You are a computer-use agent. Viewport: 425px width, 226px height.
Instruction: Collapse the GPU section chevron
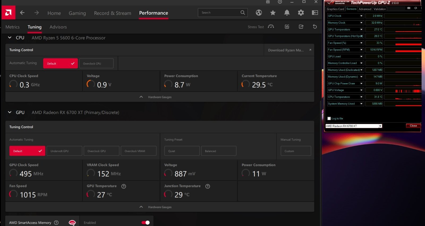coord(10,112)
